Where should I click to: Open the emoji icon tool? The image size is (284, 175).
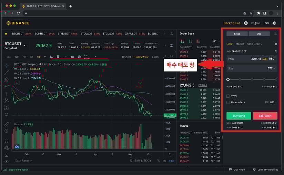[7, 114]
